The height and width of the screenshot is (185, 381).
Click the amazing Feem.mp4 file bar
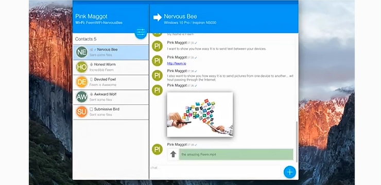point(236,155)
